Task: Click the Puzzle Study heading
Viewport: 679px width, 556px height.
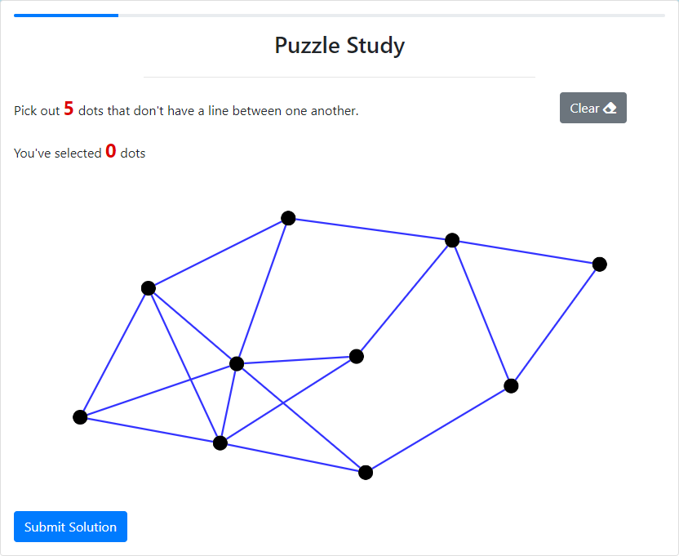Action: point(339,46)
